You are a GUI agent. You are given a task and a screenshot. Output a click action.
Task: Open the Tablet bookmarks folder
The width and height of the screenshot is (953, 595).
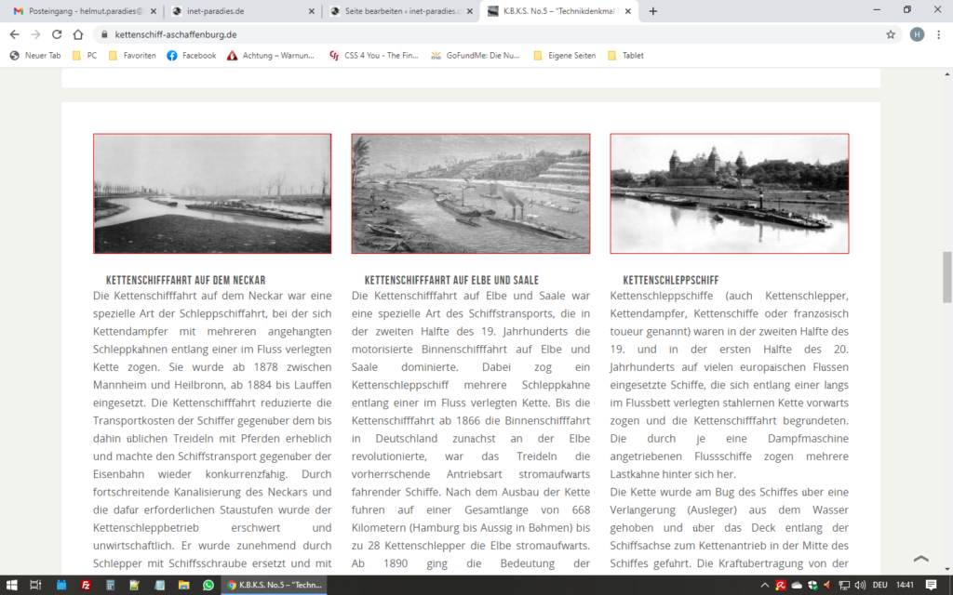624,55
